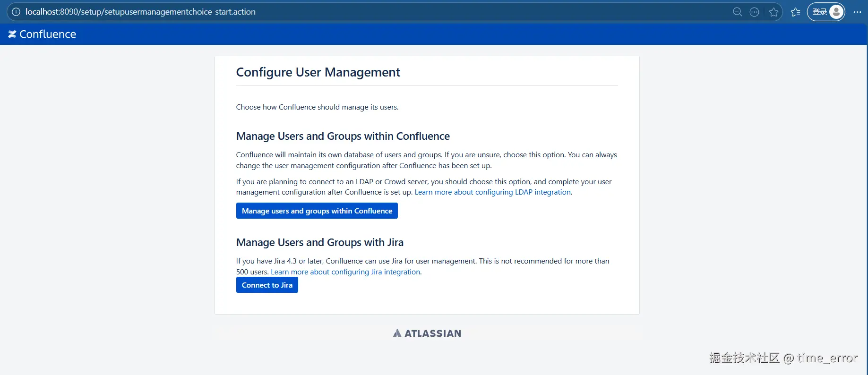The image size is (868, 375).
Task: Open the Learn more about configuring LDAP integration link
Action: coord(492,192)
